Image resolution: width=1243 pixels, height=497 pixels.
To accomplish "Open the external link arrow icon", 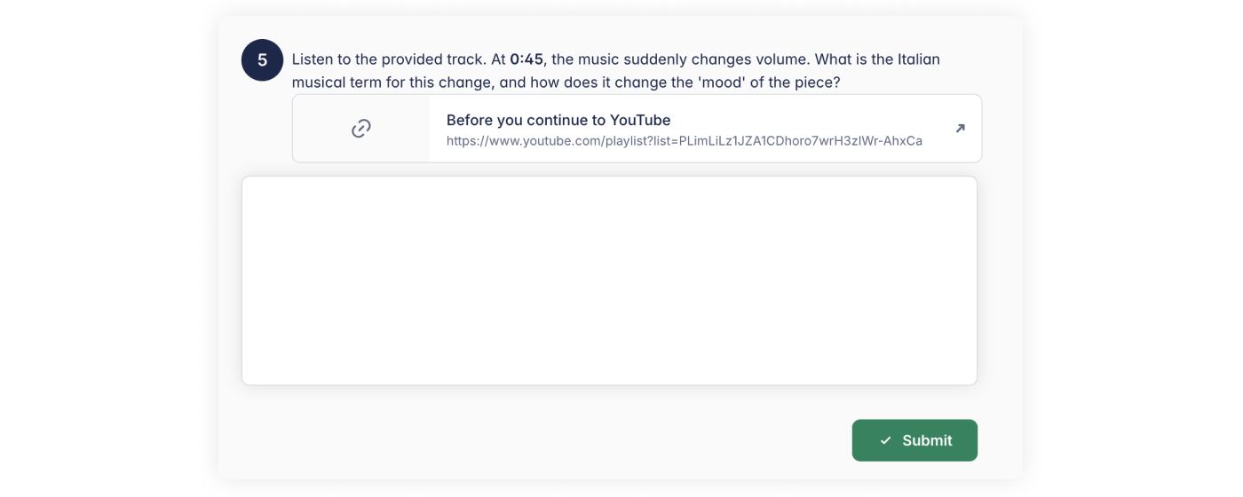I will click(x=960, y=129).
